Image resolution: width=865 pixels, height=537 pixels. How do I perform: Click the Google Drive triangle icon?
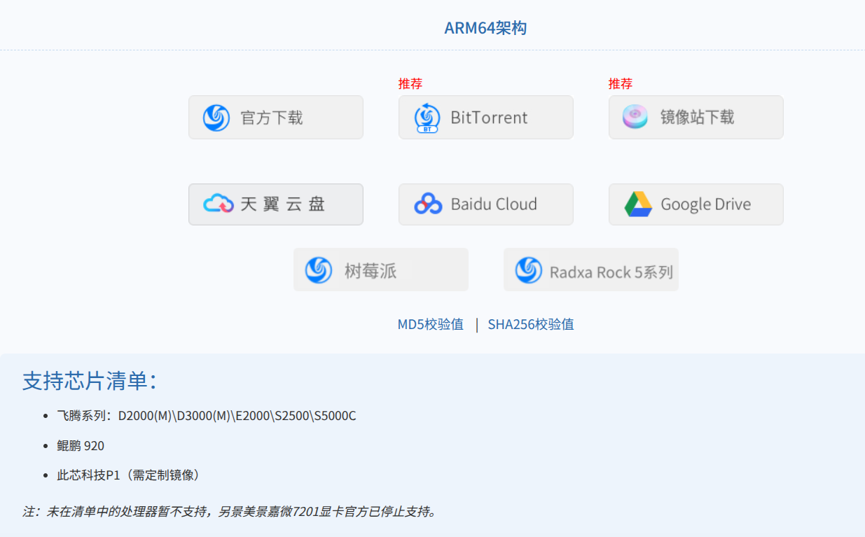(x=638, y=204)
